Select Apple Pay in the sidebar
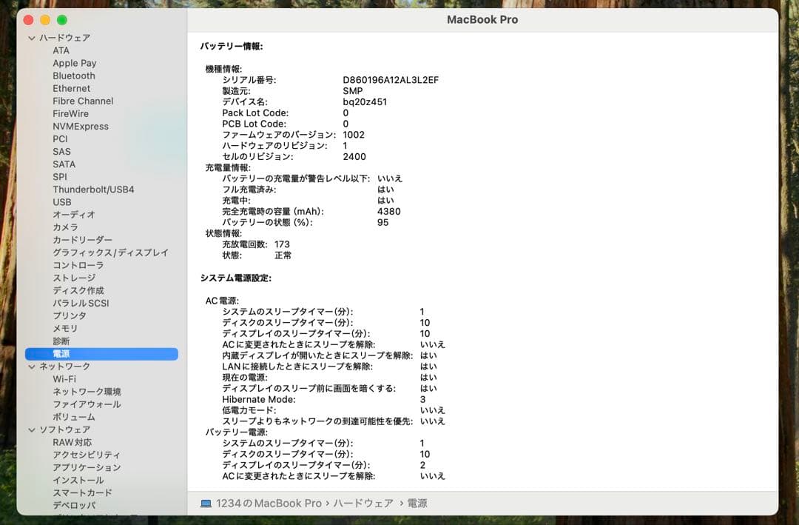 pyautogui.click(x=75, y=63)
